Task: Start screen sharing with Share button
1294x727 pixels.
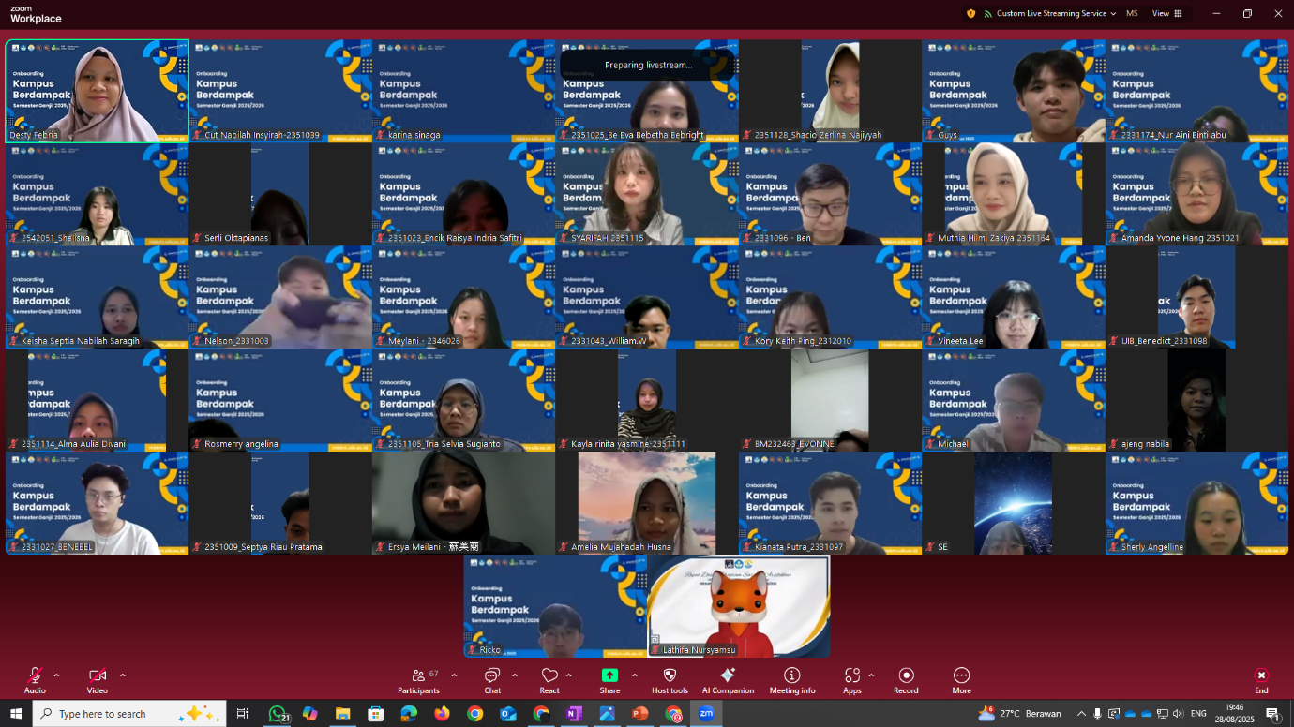Action: click(609, 680)
